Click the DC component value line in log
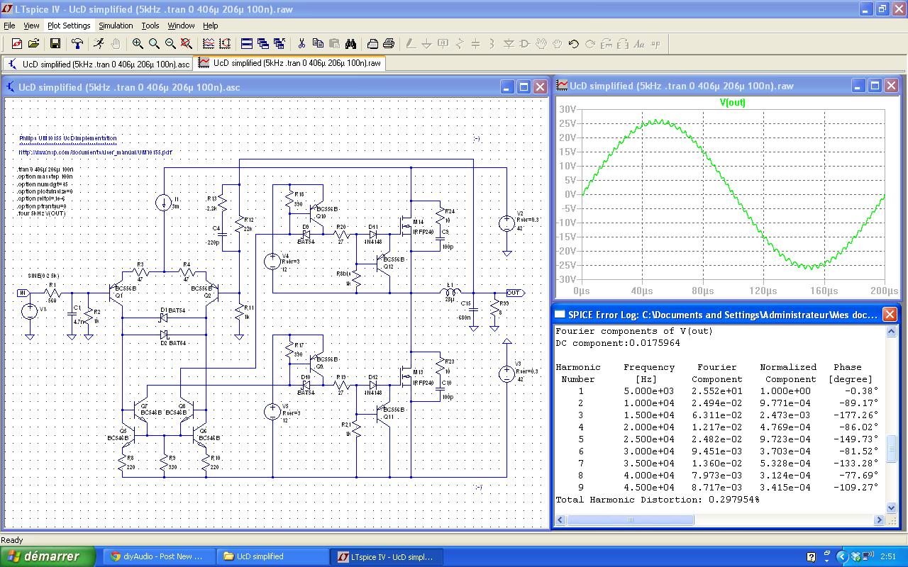 coord(617,343)
